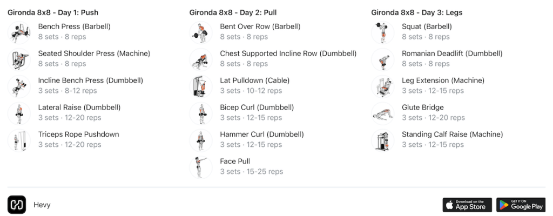Click the Bench Press (Barbell) exercise icon

19,32
